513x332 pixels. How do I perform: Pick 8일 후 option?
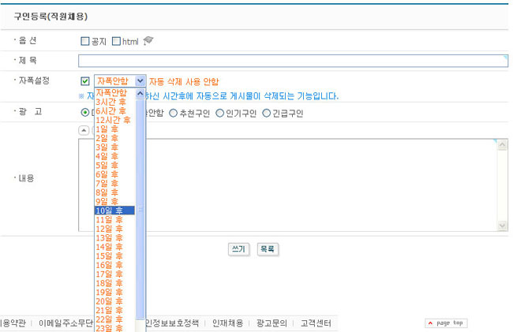tap(114, 192)
